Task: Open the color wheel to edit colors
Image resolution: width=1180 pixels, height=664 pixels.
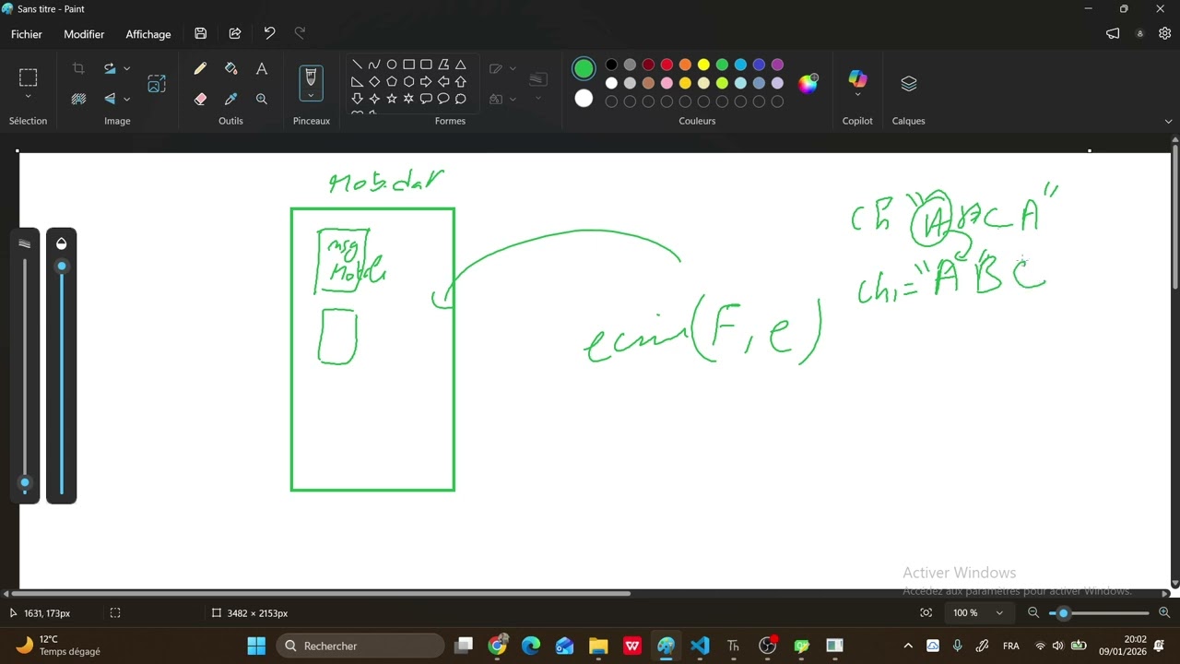Action: coord(808,84)
